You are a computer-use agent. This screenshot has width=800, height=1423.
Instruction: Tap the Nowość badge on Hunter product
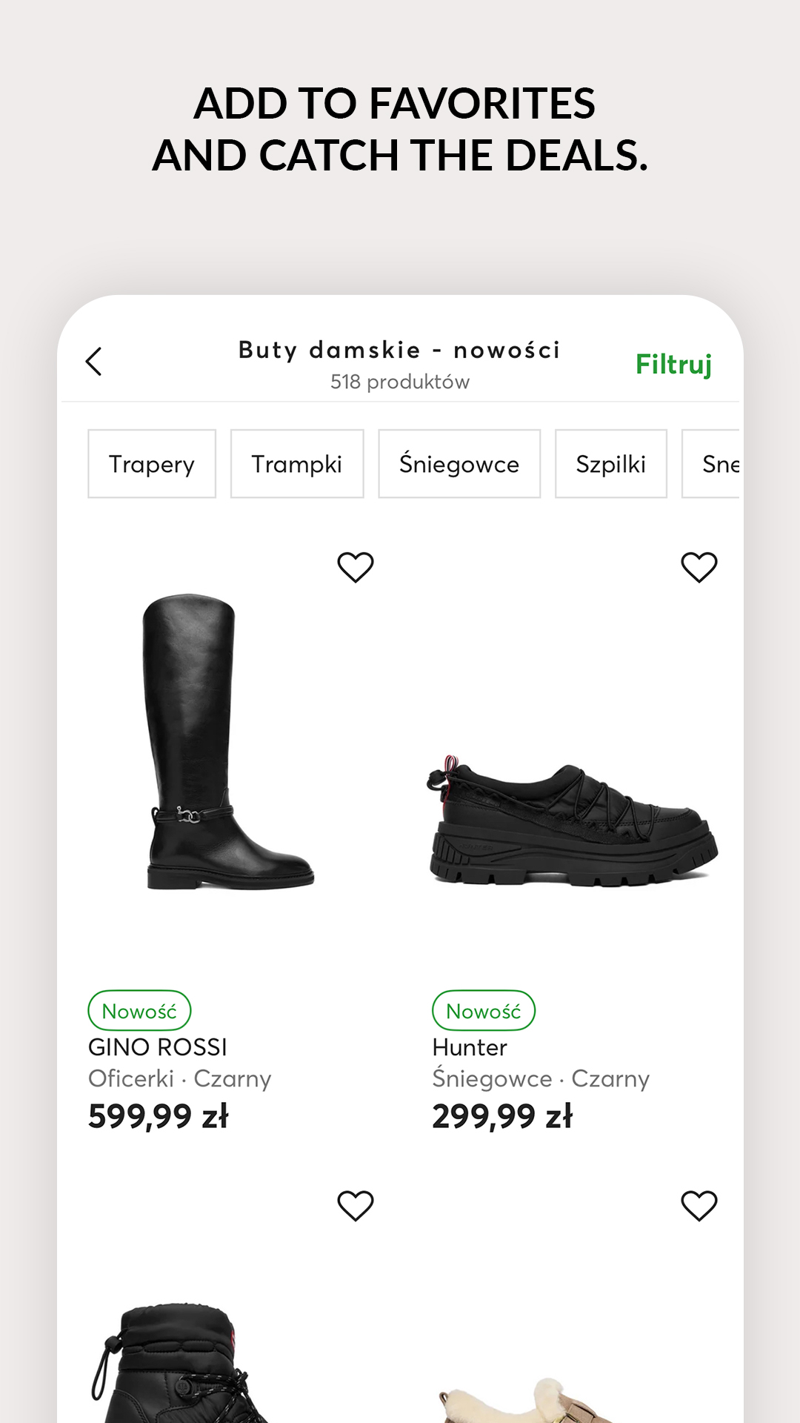tap(484, 1011)
